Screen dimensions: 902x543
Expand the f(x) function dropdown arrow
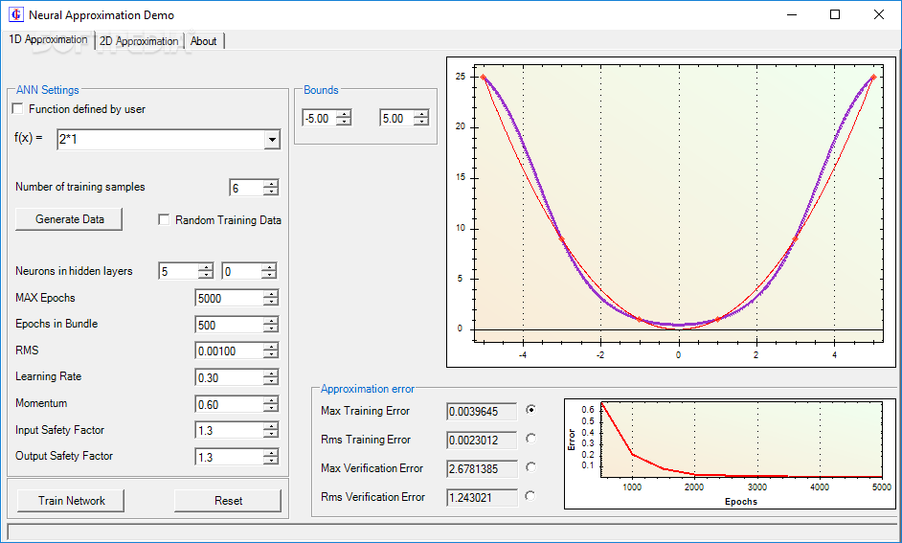click(272, 140)
